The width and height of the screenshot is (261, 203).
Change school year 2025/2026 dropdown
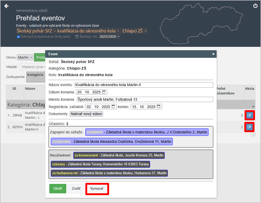pyautogui.click(x=109, y=37)
